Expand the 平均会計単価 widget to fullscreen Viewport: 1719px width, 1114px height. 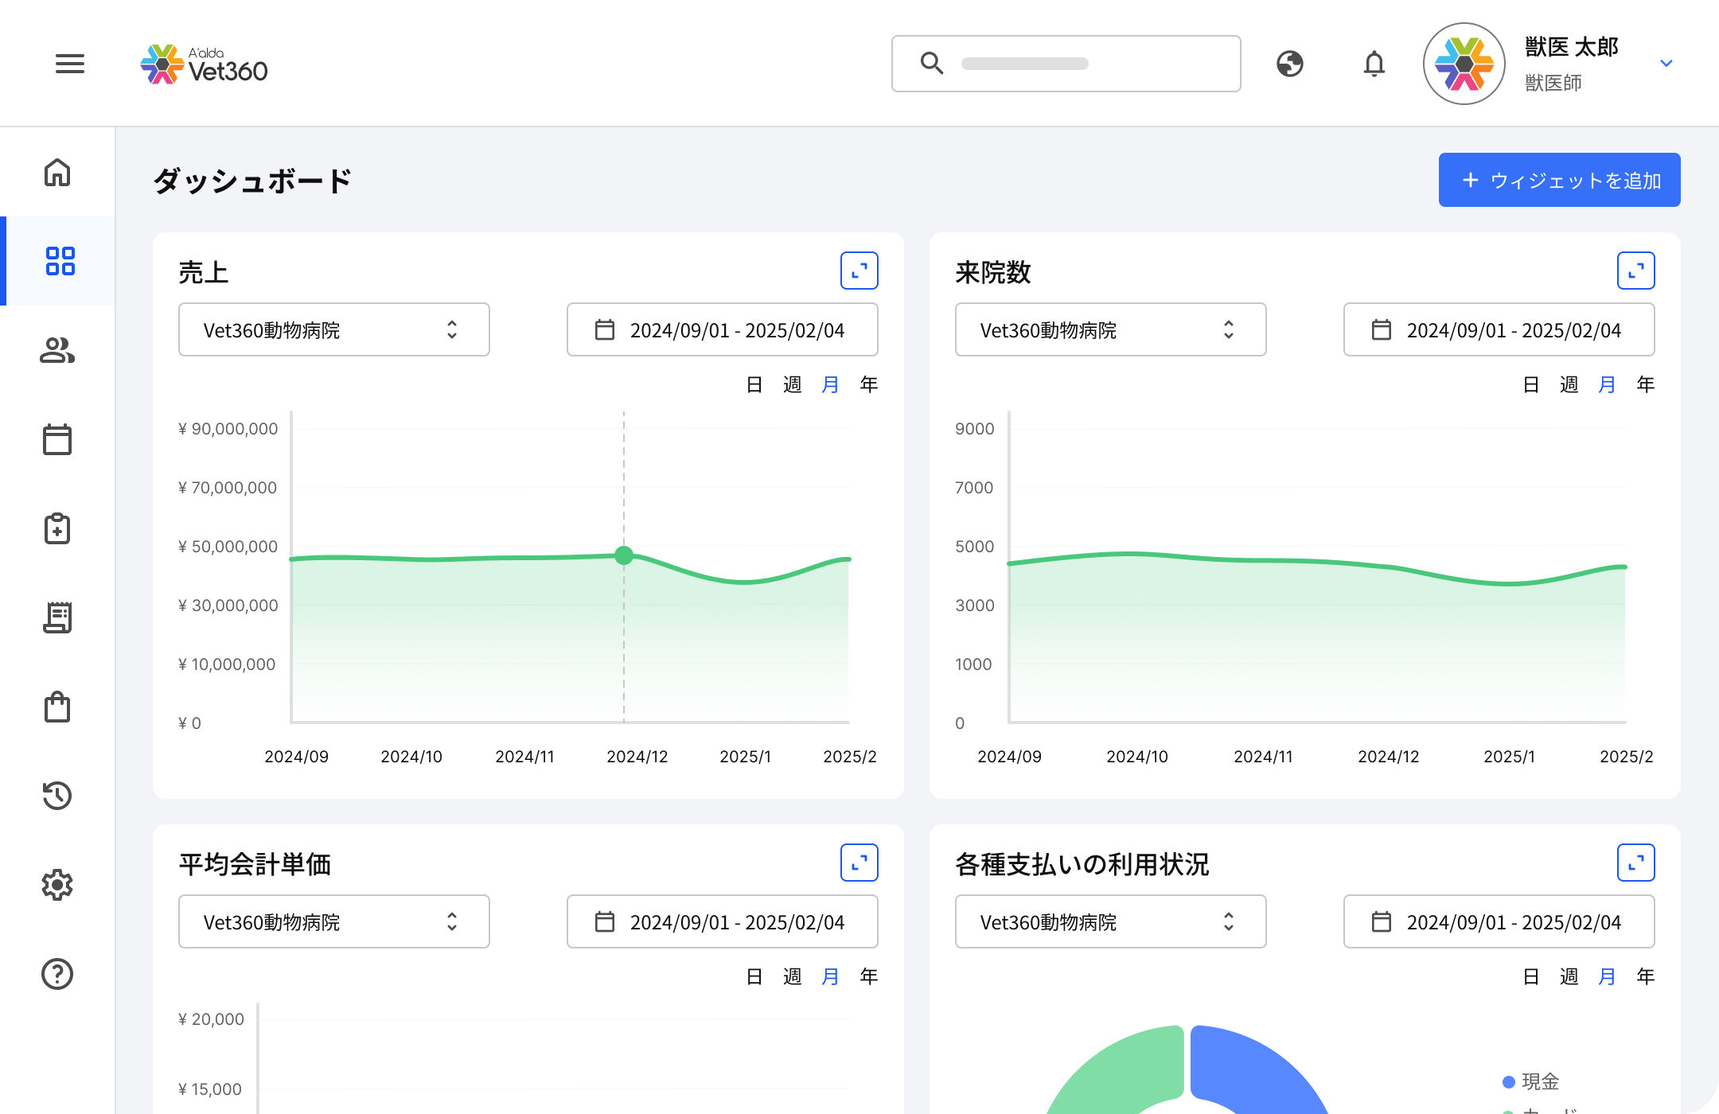click(x=859, y=863)
